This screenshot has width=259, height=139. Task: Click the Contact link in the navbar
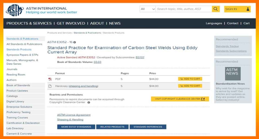tap(233, 23)
